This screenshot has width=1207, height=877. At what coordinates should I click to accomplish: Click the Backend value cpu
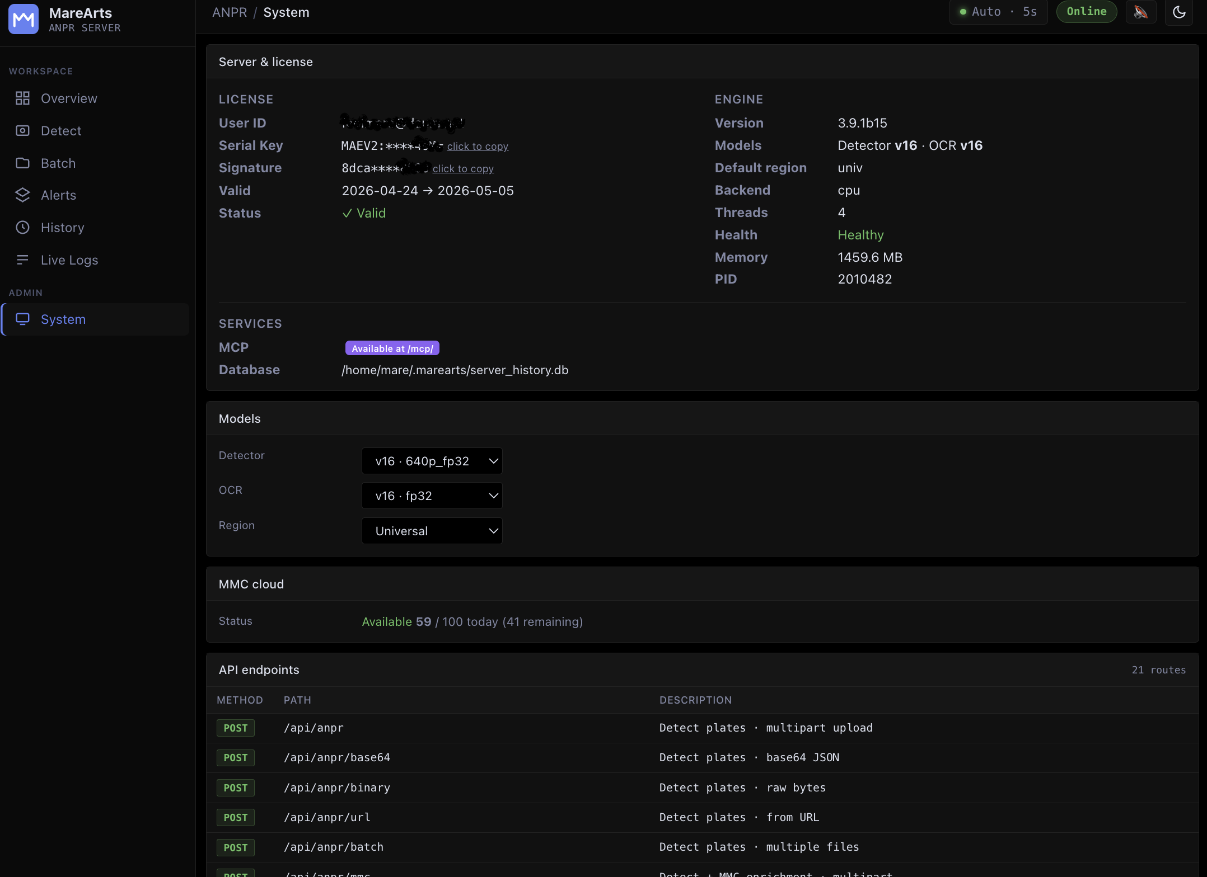pyautogui.click(x=849, y=190)
